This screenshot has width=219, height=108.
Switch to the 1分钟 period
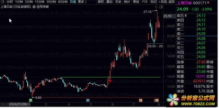click(19, 2)
